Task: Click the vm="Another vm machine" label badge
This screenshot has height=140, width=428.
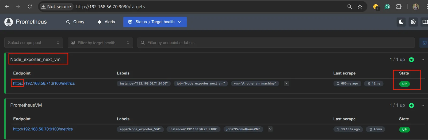Action: 255,84
